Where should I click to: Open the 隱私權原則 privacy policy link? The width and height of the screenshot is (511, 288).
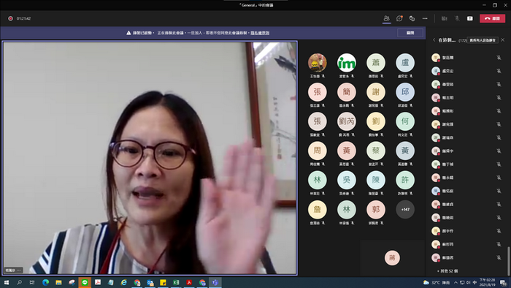260,33
